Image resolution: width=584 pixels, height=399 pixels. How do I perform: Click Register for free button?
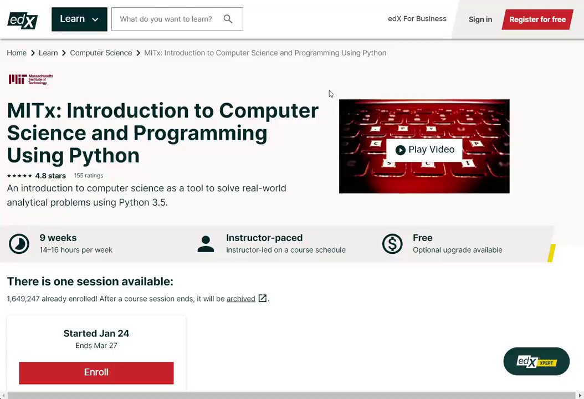[537, 19]
